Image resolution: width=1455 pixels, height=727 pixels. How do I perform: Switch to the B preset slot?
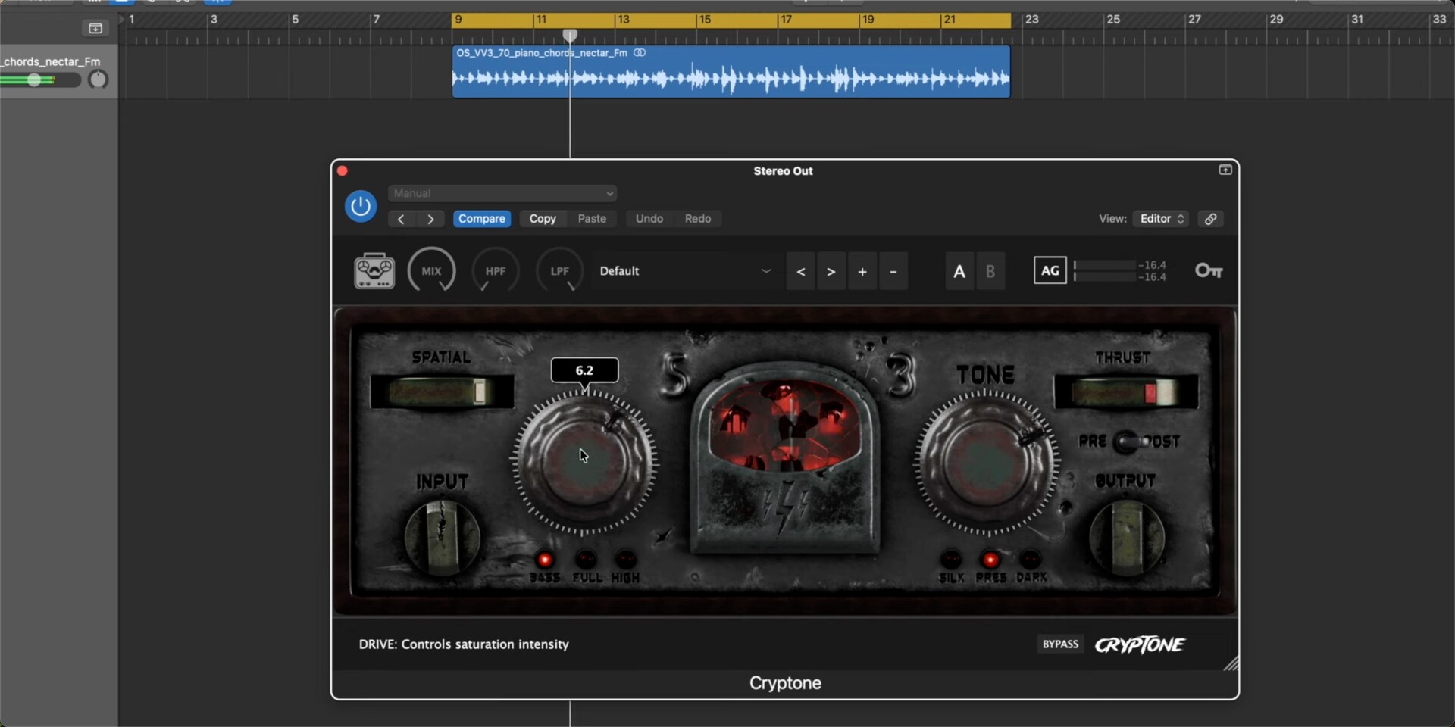point(990,271)
